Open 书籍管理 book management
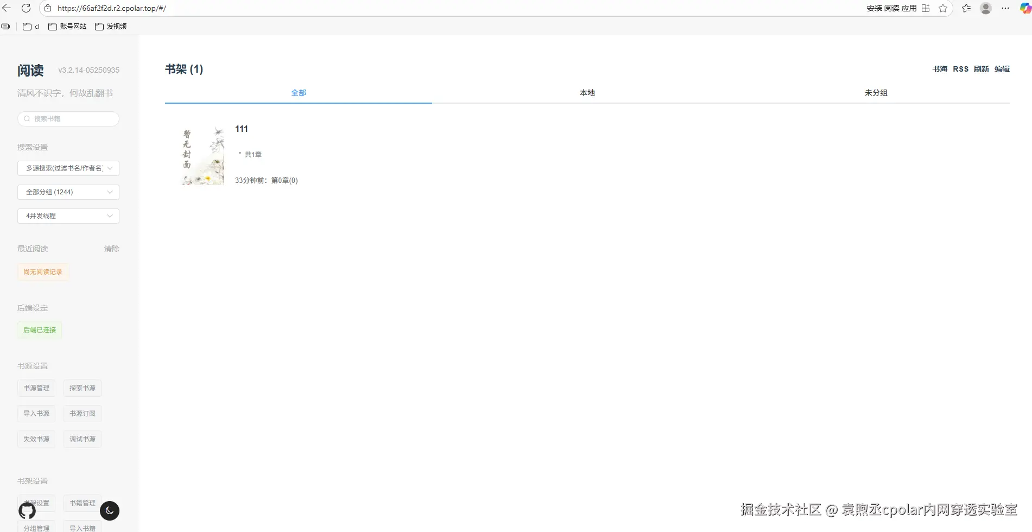Viewport: 1032px width, 532px height. [83, 503]
